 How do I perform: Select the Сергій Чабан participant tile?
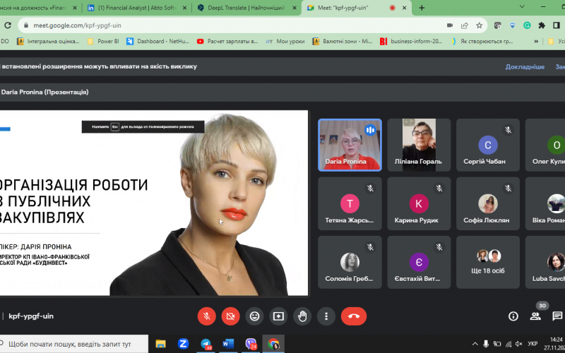point(488,145)
